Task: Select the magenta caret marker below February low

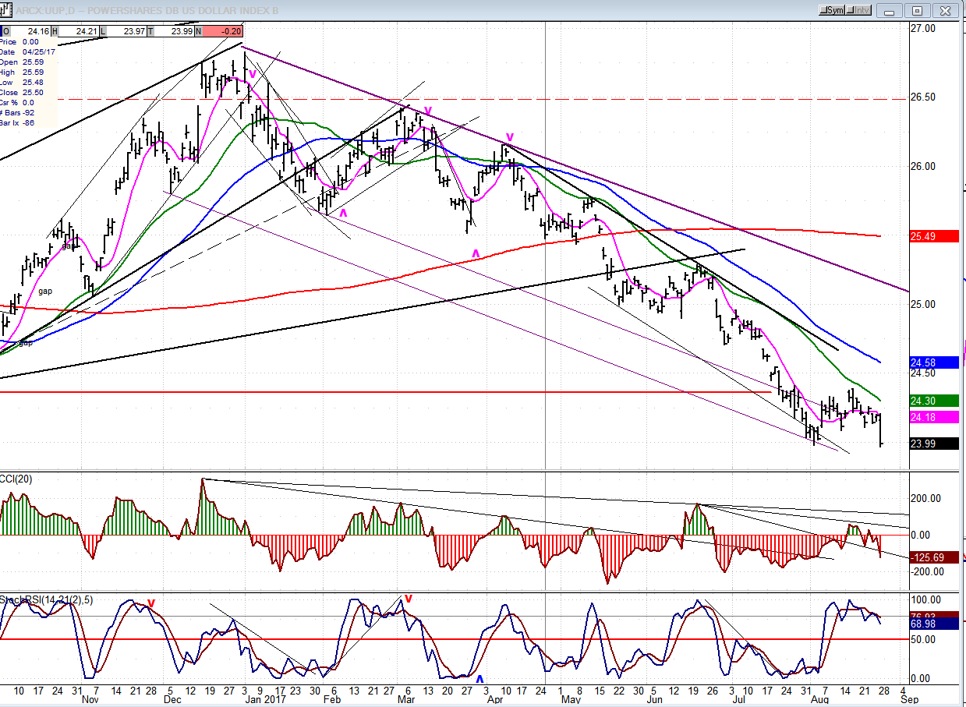Action: point(342,211)
